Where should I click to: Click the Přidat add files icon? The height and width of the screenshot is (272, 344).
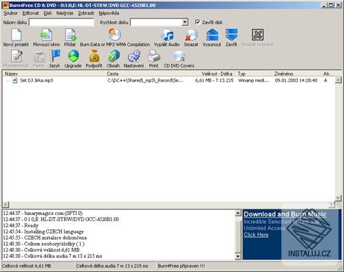click(x=70, y=35)
